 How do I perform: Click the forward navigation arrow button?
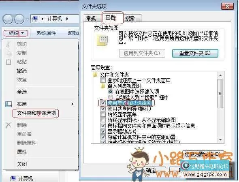click(19, 19)
